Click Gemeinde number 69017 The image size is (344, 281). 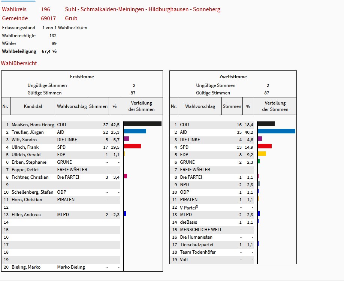click(x=48, y=18)
